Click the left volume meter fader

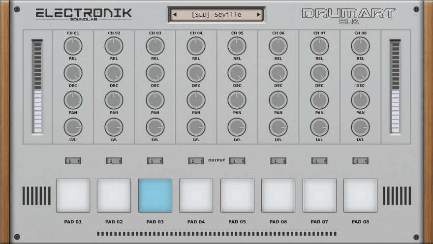37,87
